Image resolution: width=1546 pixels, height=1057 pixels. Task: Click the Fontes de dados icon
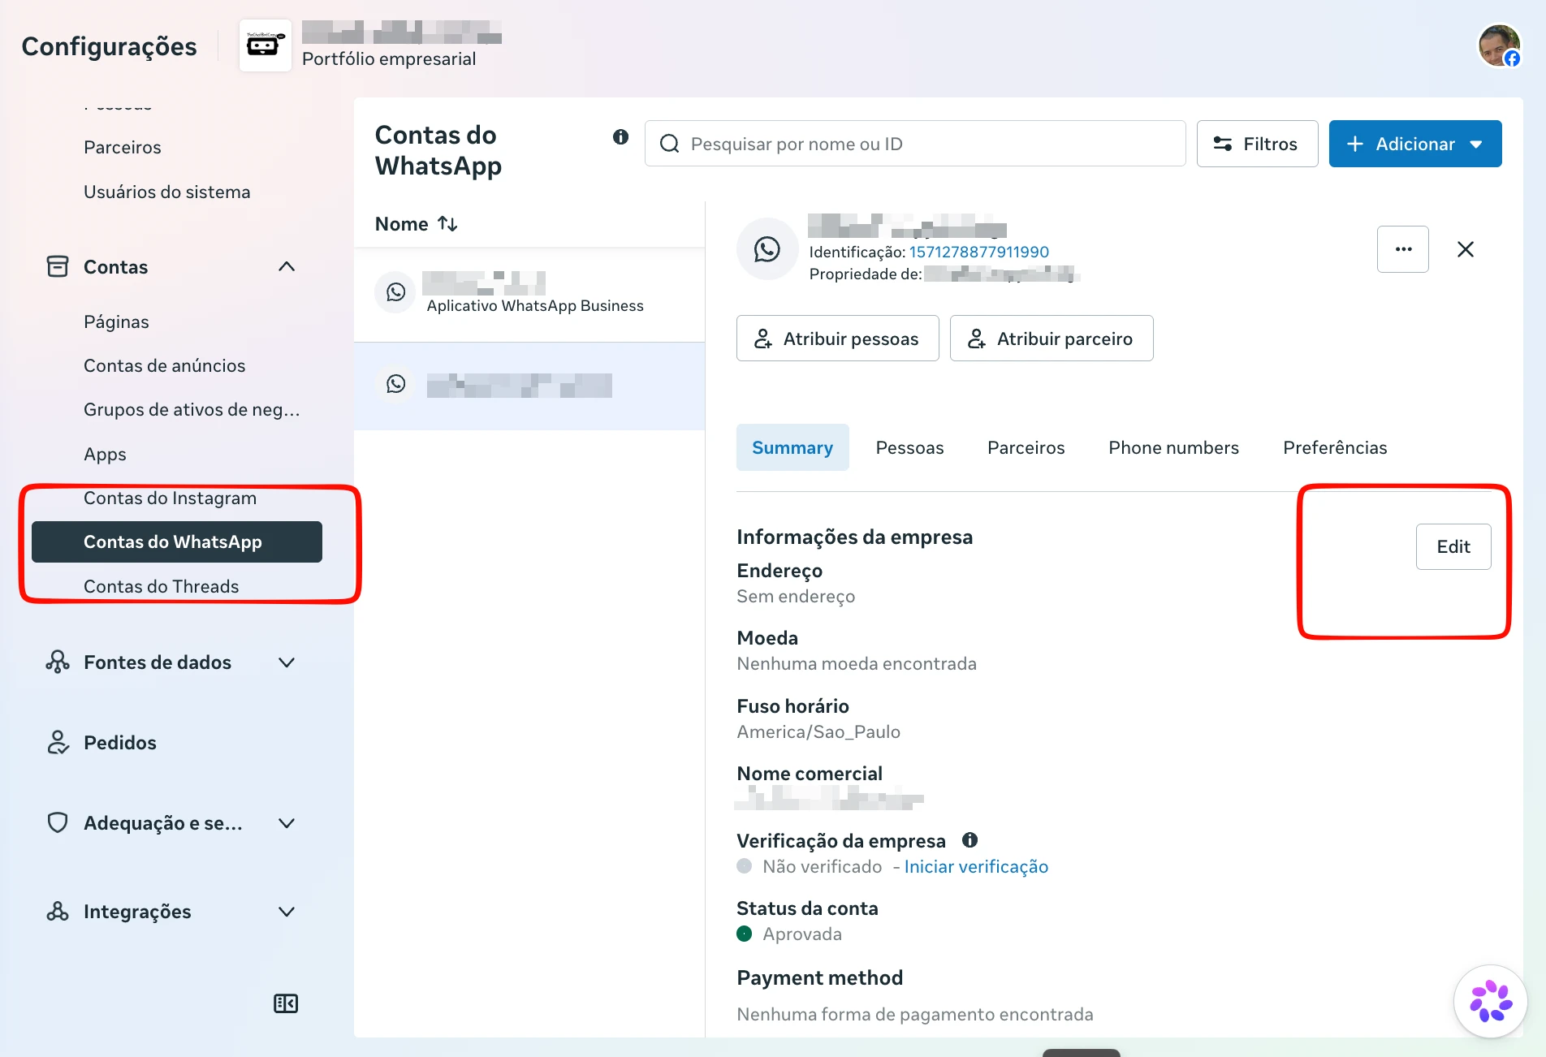click(x=58, y=662)
